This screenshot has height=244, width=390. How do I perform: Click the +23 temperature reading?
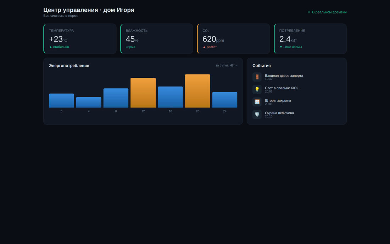click(56, 39)
